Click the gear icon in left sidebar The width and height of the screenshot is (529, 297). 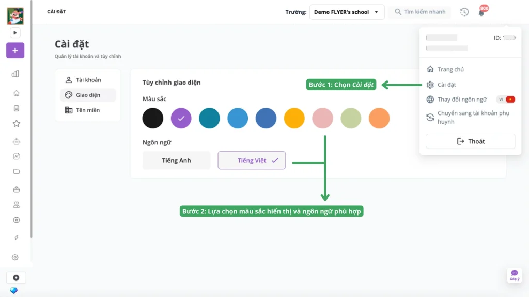point(15,257)
